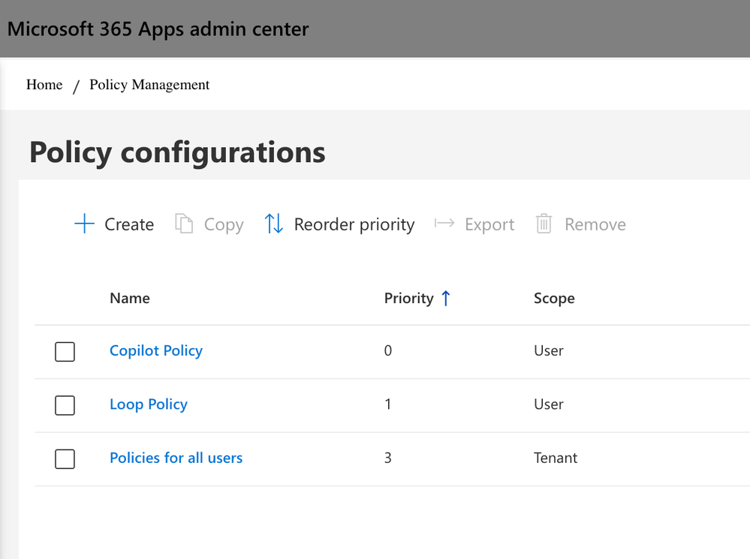
Task: Click the Microsoft 365 Apps admin center title
Action: pyautogui.click(x=158, y=29)
